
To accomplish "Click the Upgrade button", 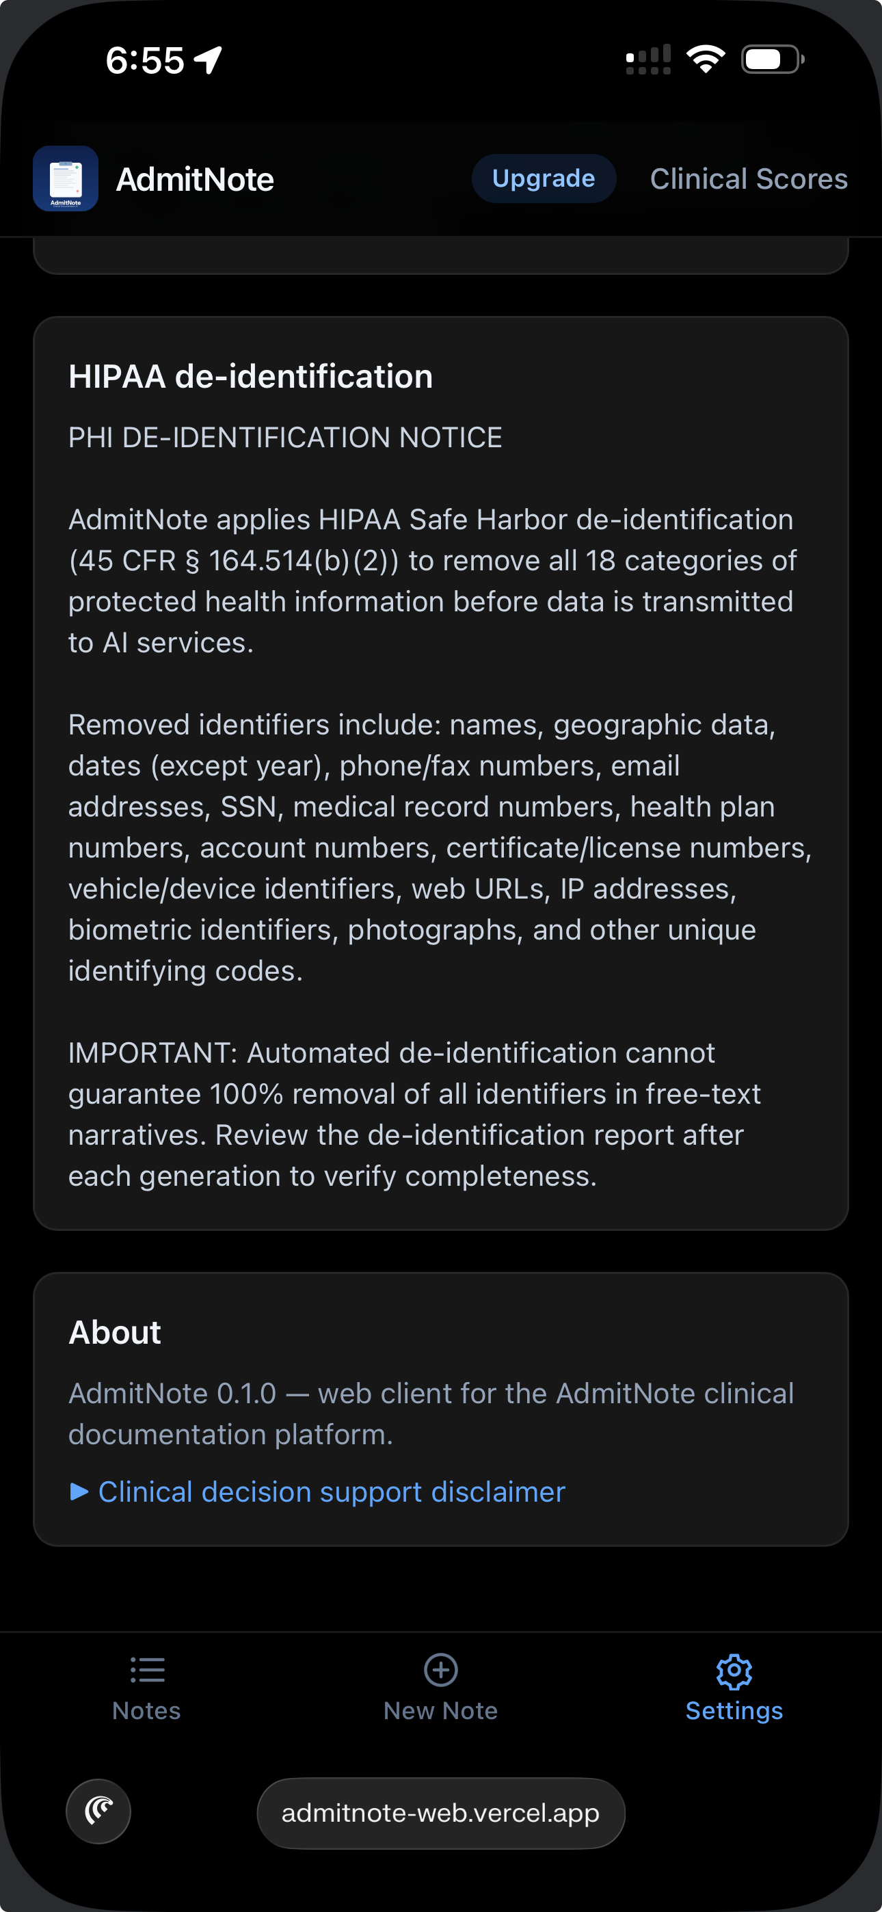I will tap(544, 178).
